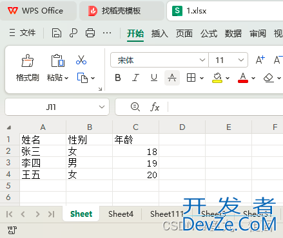Select cell containing 李四
The image size is (283, 238).
43,163
